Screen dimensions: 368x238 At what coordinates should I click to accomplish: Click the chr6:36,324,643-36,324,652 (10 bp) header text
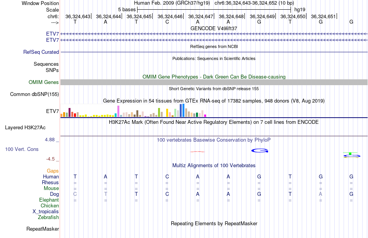click(254, 3)
